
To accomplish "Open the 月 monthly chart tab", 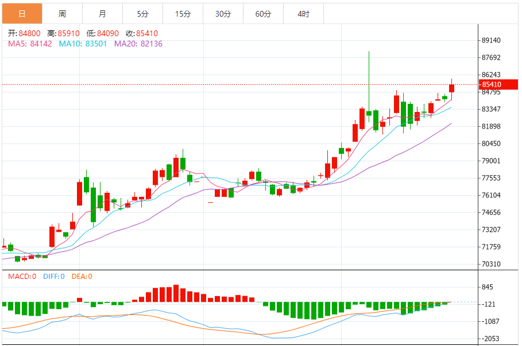I will pos(102,14).
